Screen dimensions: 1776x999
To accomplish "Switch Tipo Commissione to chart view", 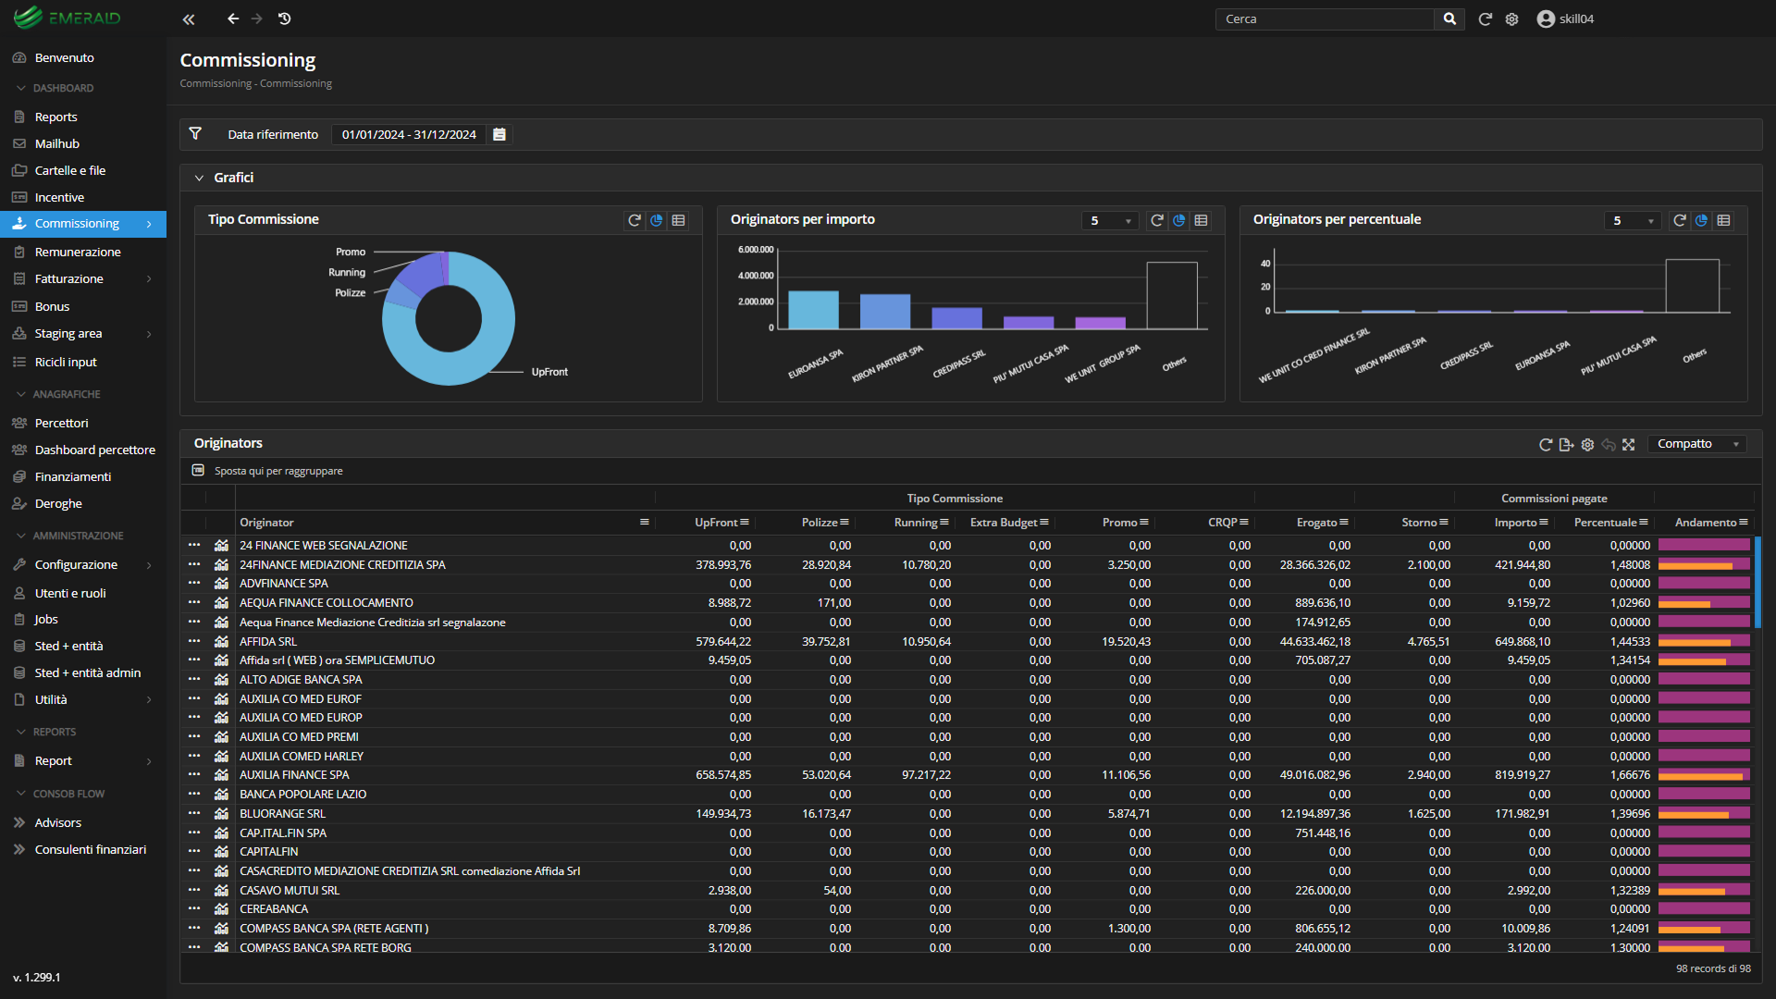I will tap(656, 220).
